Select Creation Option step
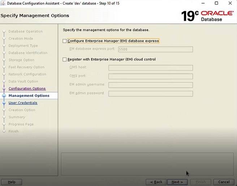 pos(22,110)
